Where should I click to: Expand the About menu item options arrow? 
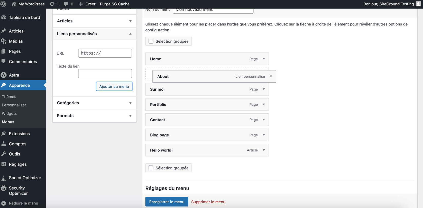271,76
